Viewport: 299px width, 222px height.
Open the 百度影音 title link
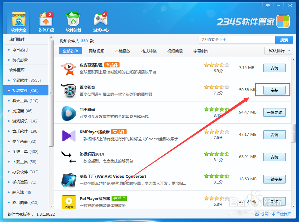point(87,87)
